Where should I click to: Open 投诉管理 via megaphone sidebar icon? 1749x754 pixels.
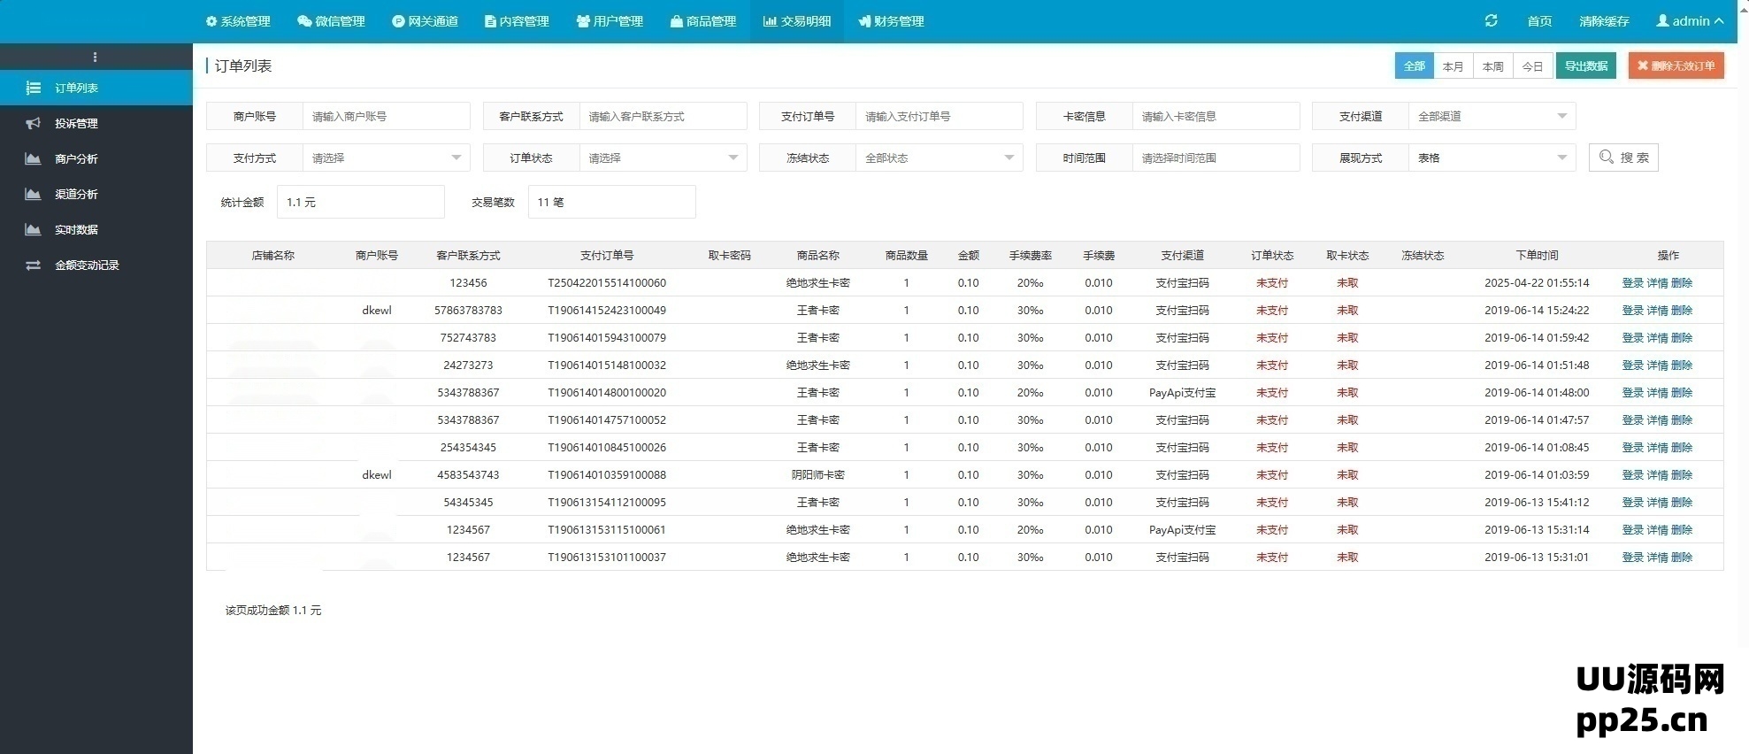click(33, 124)
